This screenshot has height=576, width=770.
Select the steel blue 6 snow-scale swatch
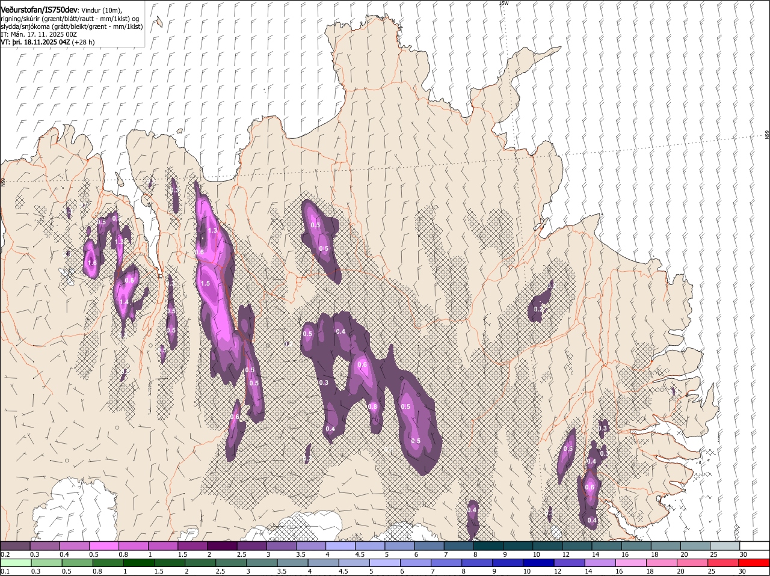pyautogui.click(x=430, y=545)
